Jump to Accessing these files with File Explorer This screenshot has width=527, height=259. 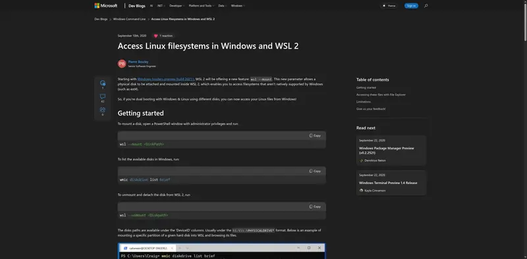[381, 95]
